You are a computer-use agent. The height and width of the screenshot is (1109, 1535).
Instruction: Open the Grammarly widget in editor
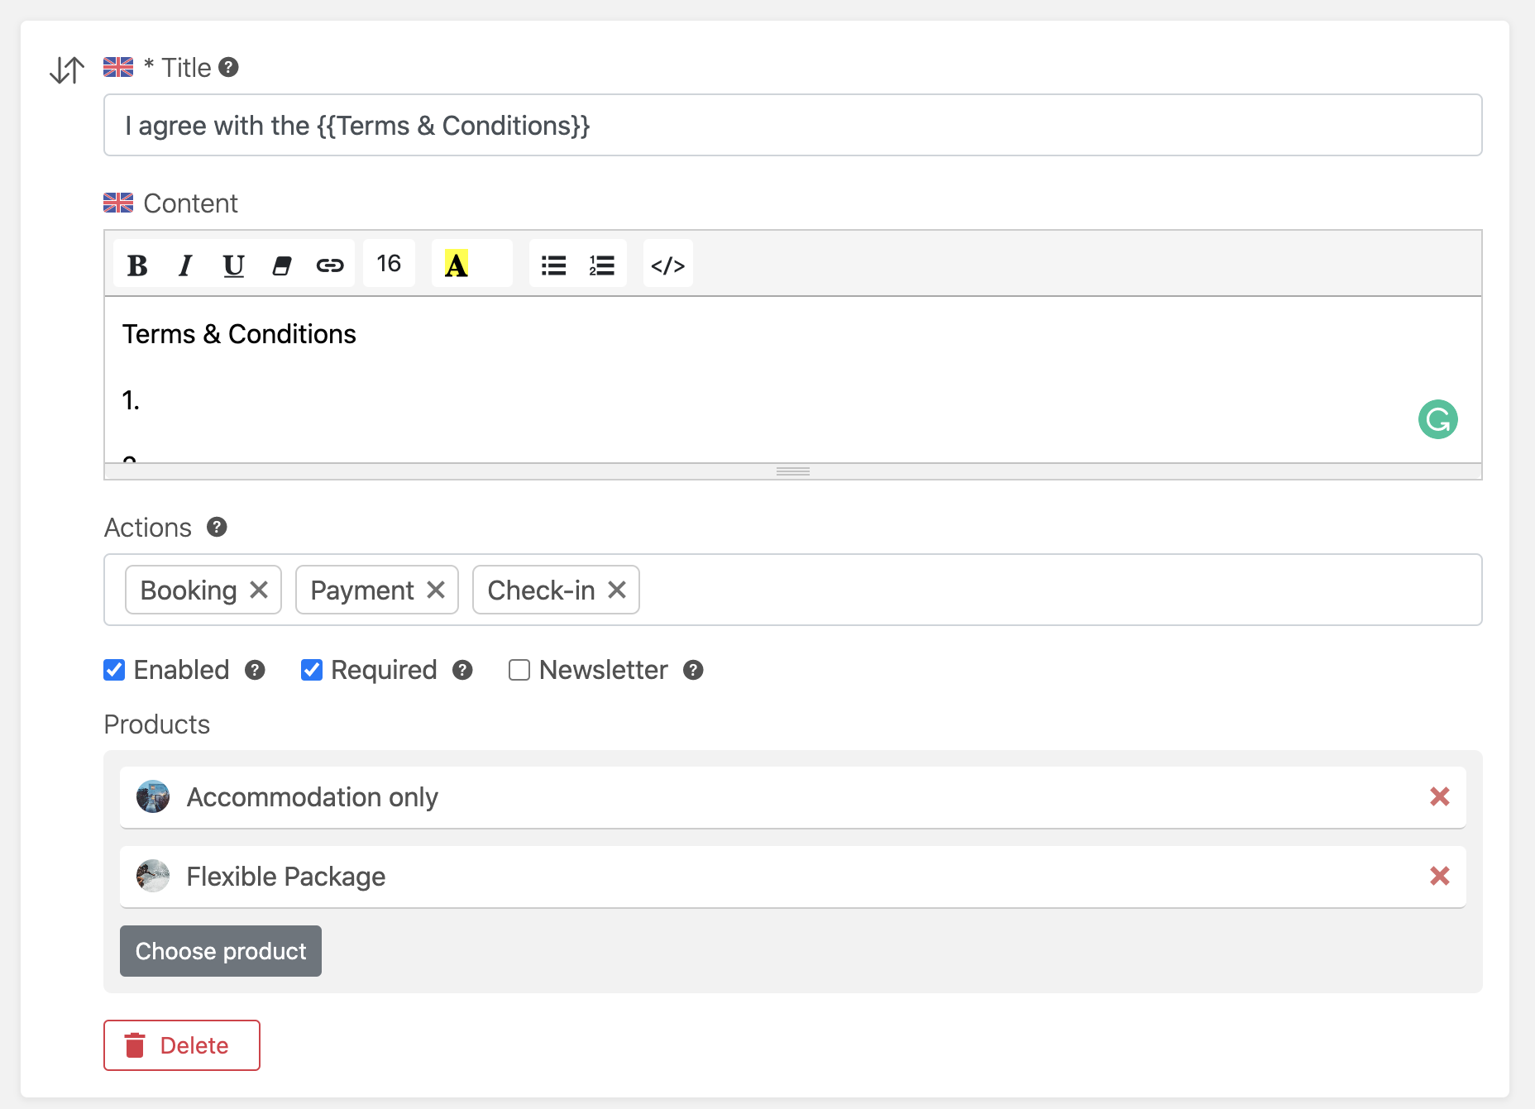coord(1437,419)
